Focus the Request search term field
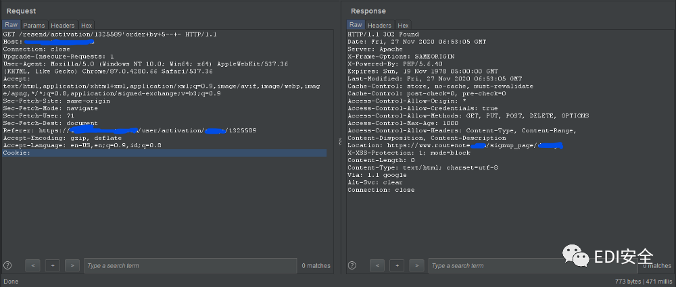Screen dimensions: 676x287 tap(191, 265)
